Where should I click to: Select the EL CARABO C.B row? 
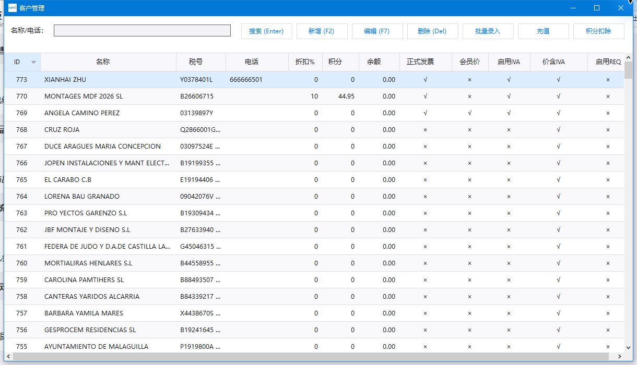click(x=314, y=180)
